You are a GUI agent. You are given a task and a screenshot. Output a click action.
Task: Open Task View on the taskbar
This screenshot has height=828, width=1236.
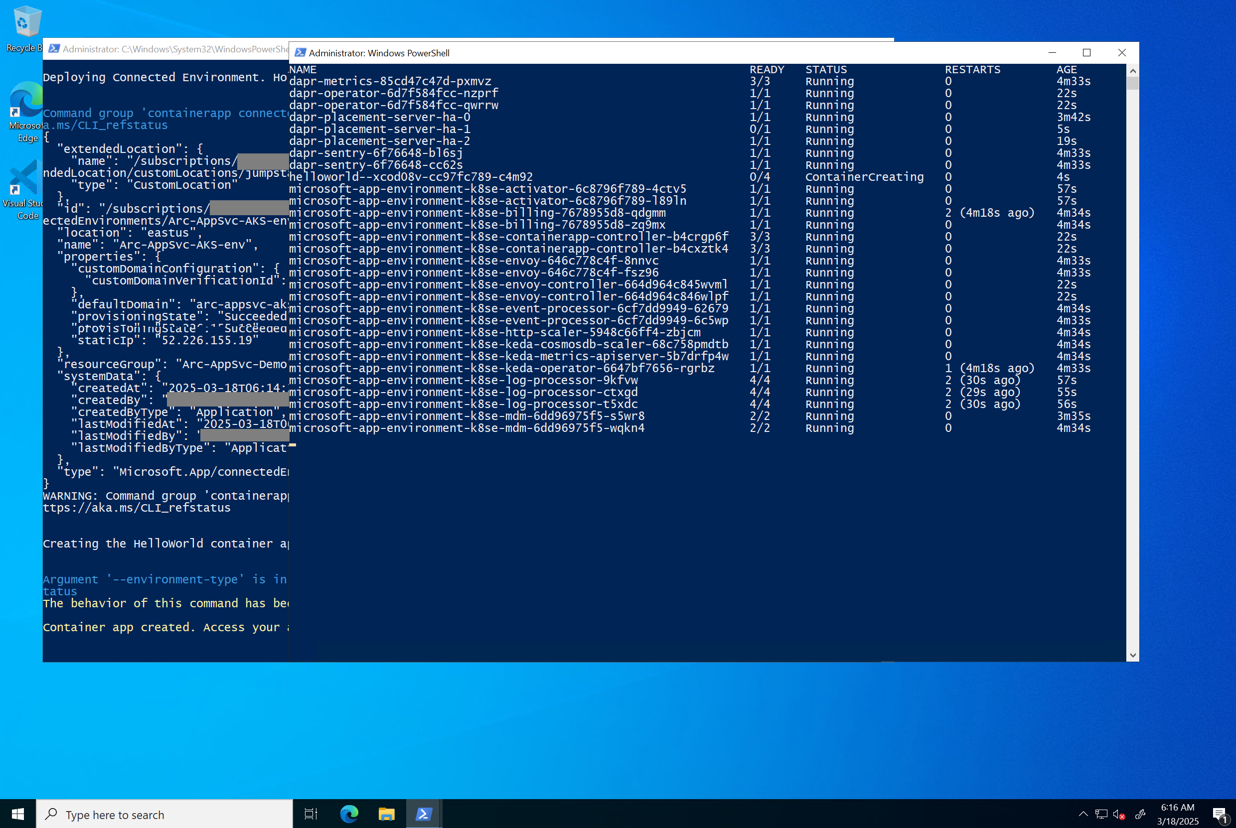310,814
